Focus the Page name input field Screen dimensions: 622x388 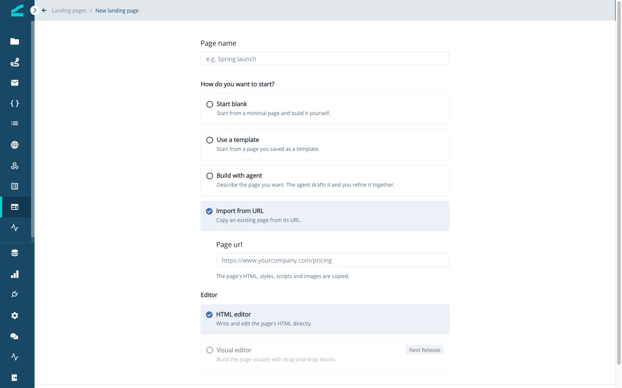pyautogui.click(x=325, y=59)
